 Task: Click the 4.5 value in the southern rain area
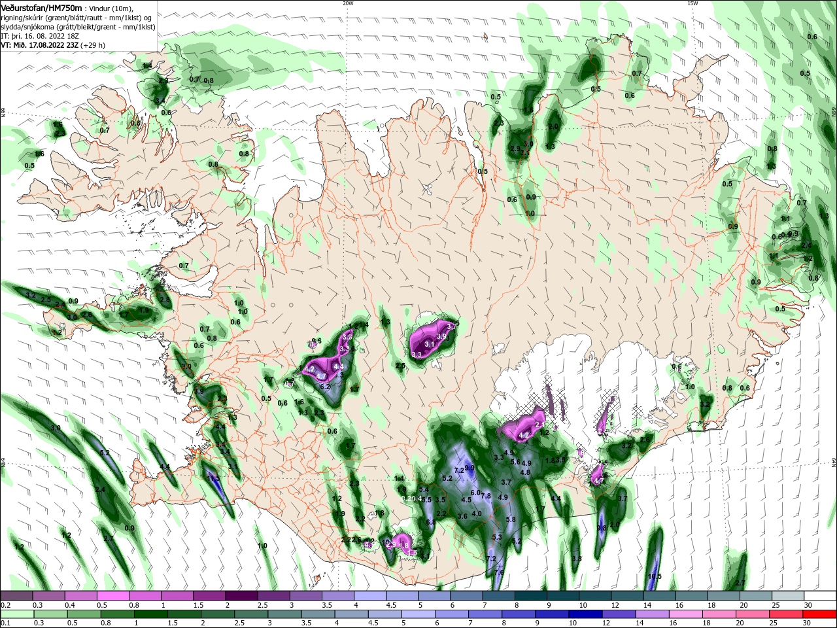(x=466, y=500)
